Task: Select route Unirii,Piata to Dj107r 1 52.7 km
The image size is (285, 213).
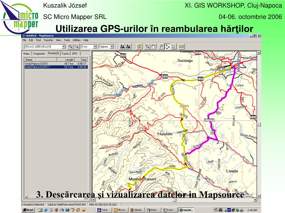Action: pyautogui.click(x=56, y=67)
